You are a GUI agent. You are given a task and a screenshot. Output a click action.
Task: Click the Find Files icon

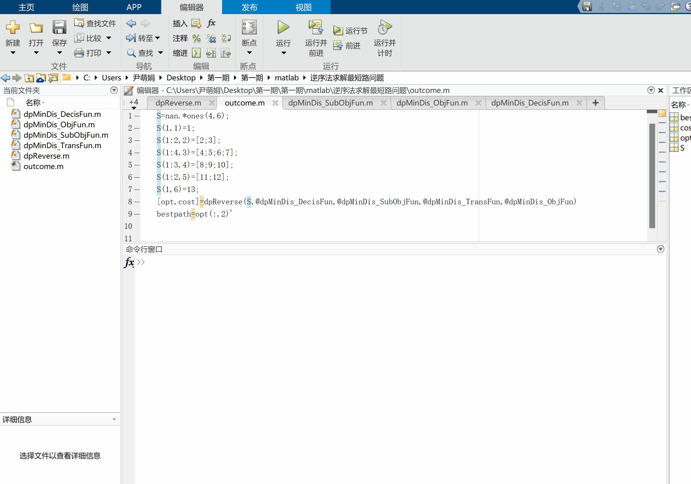point(79,23)
